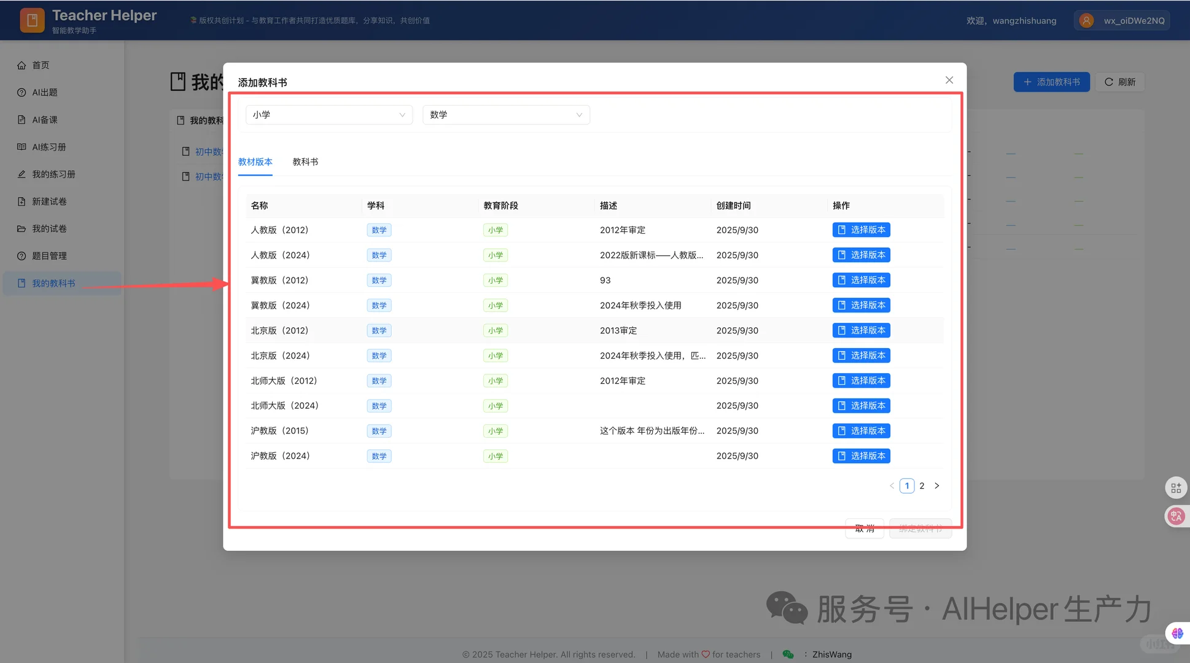Open 新建试卷 to create a test paper

(47, 201)
